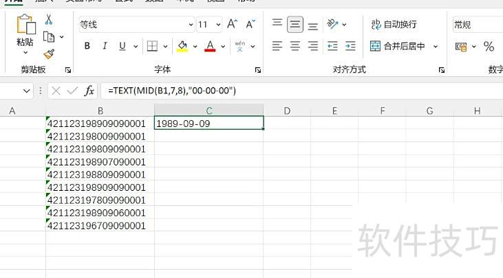Screen dimensions: 503x278
Task: Toggle italic formatting
Action: point(105,46)
